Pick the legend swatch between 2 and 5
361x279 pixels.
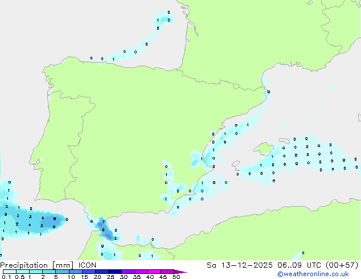(x=49, y=272)
